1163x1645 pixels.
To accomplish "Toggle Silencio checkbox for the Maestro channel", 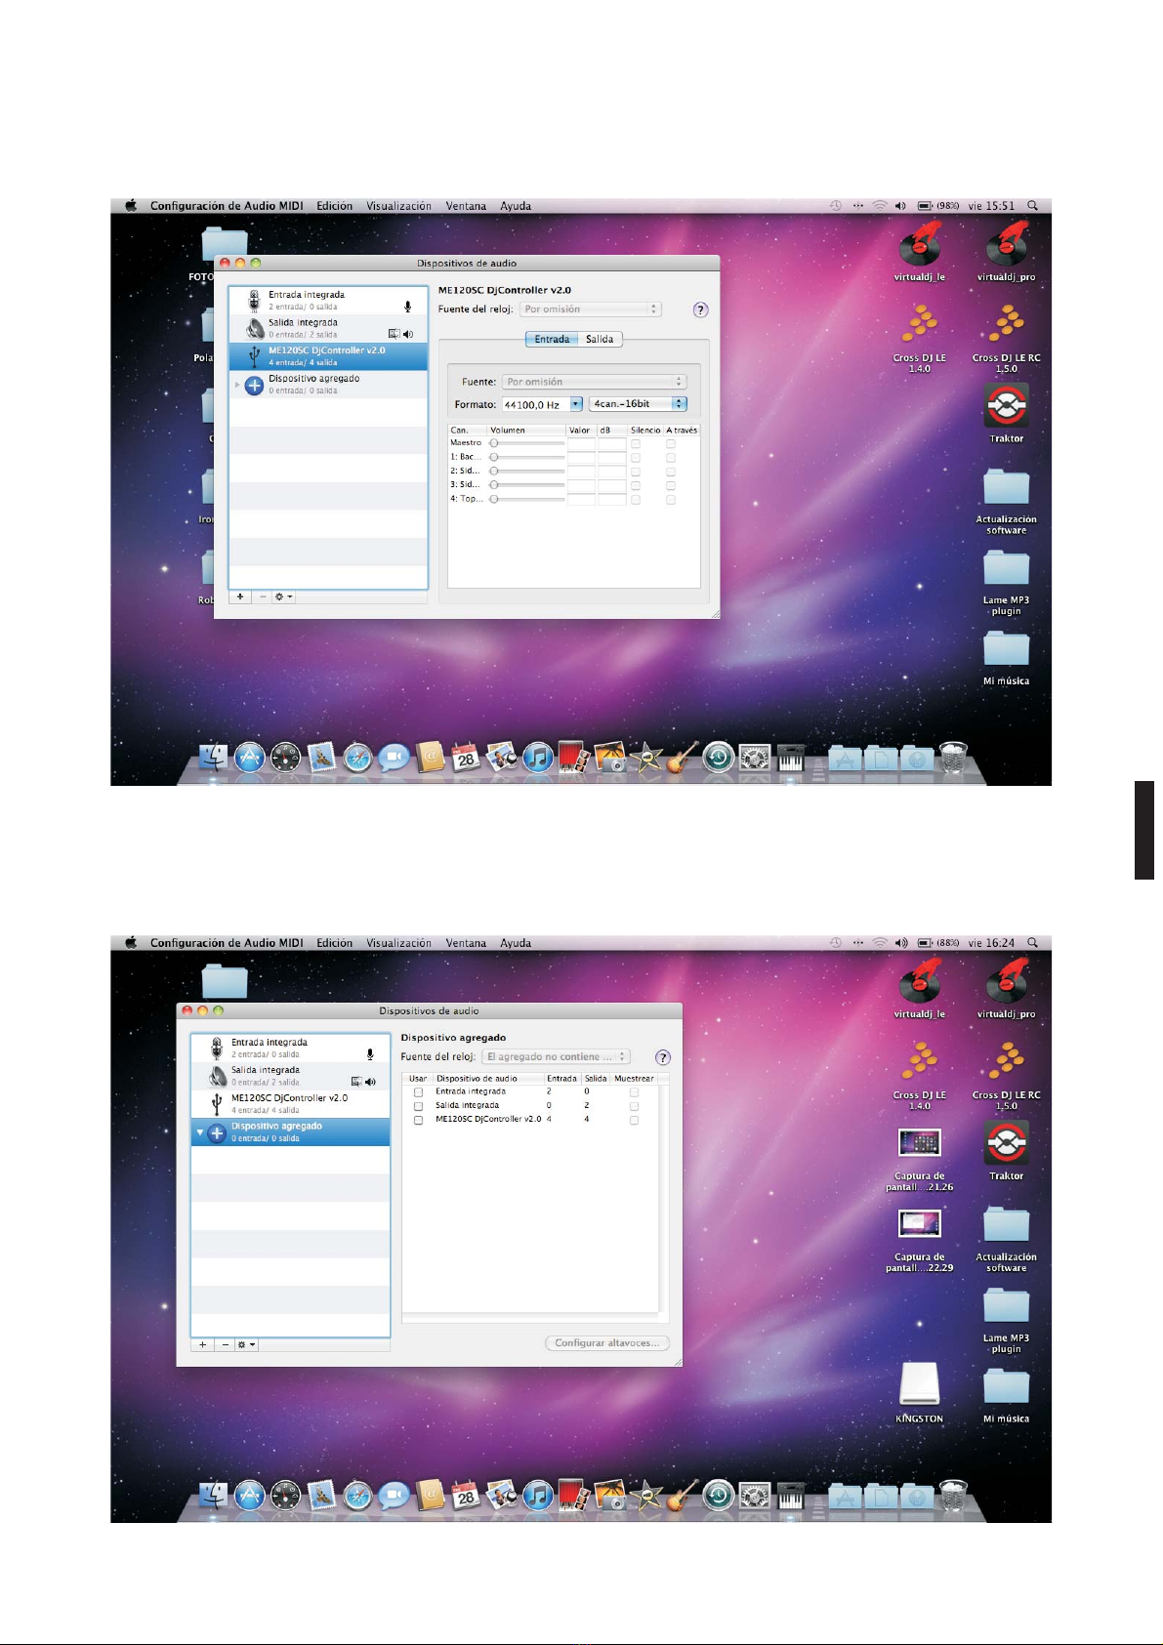I will click(636, 443).
